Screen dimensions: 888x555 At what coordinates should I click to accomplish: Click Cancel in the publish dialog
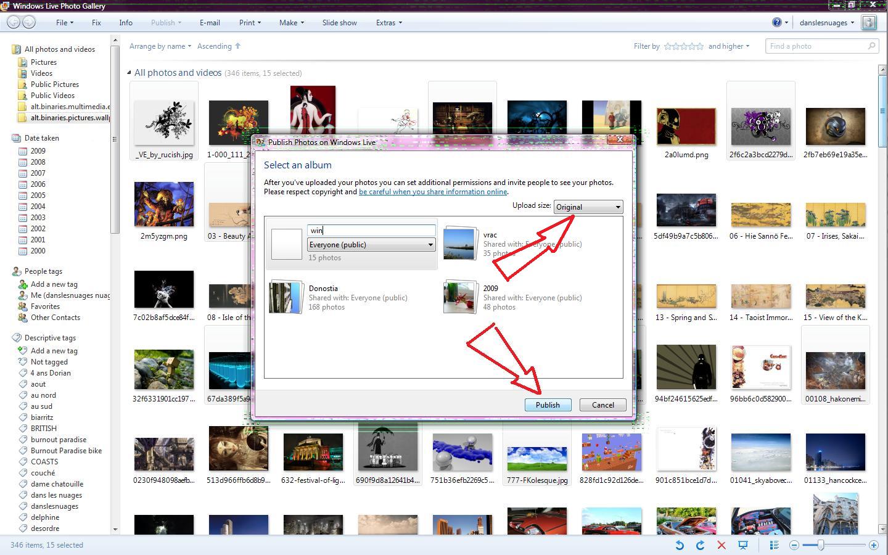coord(603,405)
